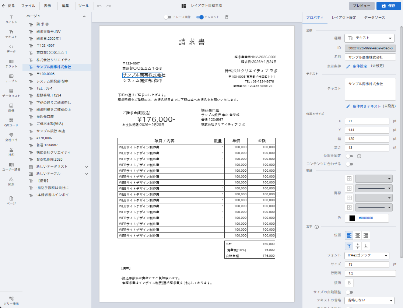The width and height of the screenshot is (403, 308).
Task: Switch to レイアウト設定 tab
Action: tap(344, 18)
